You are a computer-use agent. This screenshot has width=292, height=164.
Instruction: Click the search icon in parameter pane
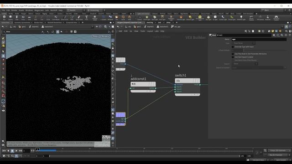tap(282, 35)
